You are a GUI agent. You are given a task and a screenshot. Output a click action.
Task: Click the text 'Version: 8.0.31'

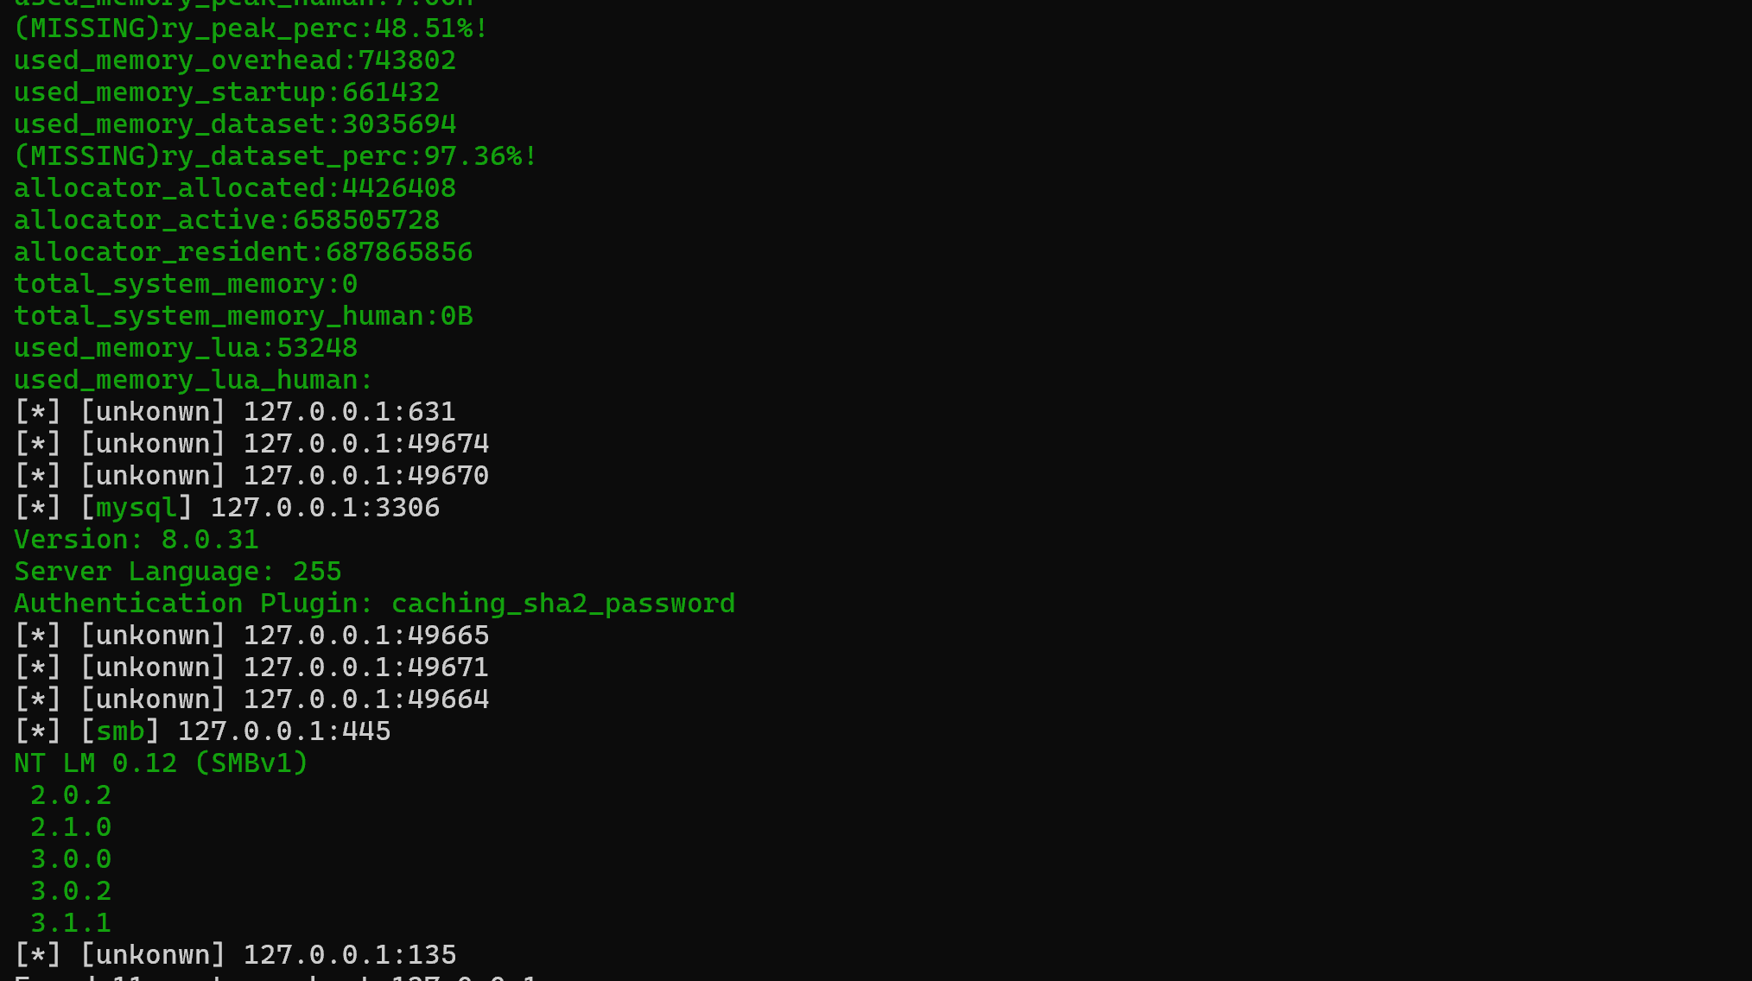coord(136,540)
